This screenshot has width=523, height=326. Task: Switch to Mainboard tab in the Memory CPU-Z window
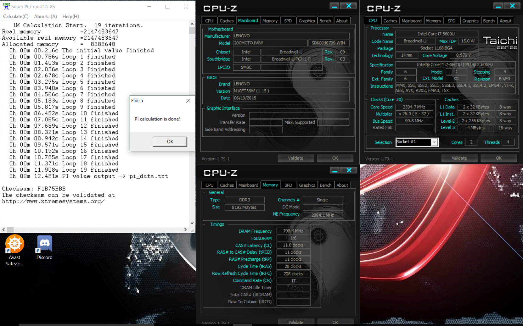click(248, 185)
